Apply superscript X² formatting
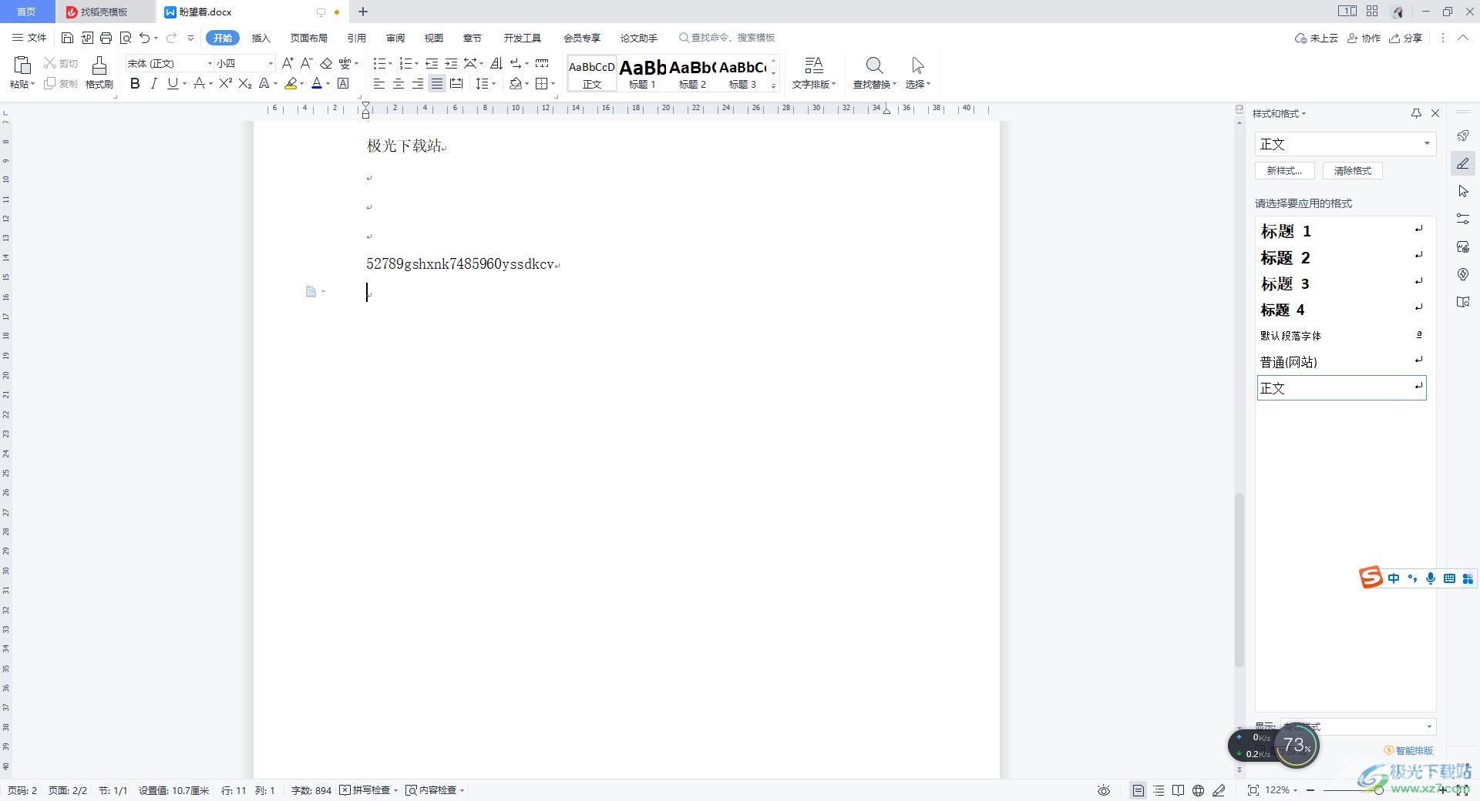This screenshot has width=1480, height=801. [225, 83]
